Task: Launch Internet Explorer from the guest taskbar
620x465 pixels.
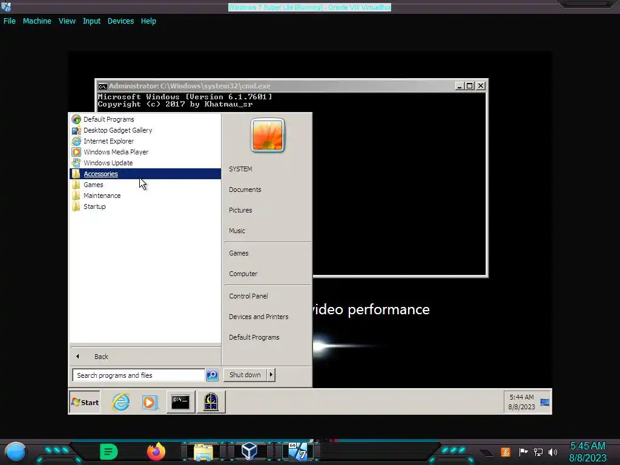Action: [120, 402]
